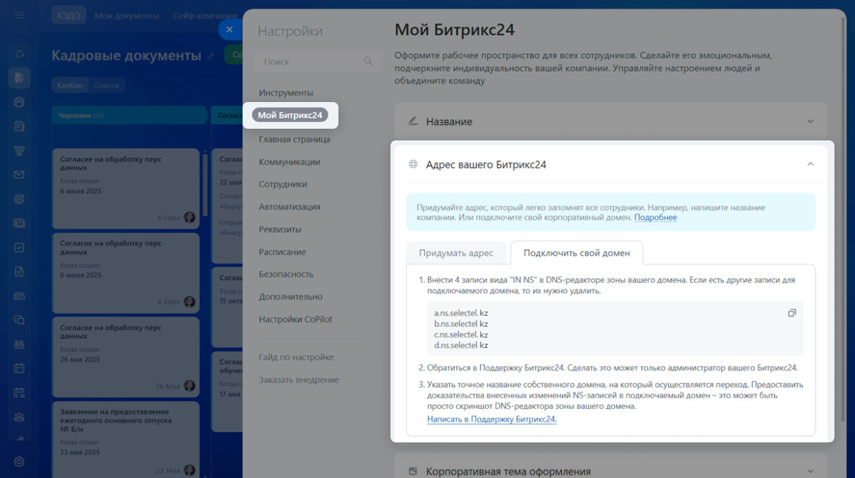Click the Заказать внедрение link

(299, 379)
